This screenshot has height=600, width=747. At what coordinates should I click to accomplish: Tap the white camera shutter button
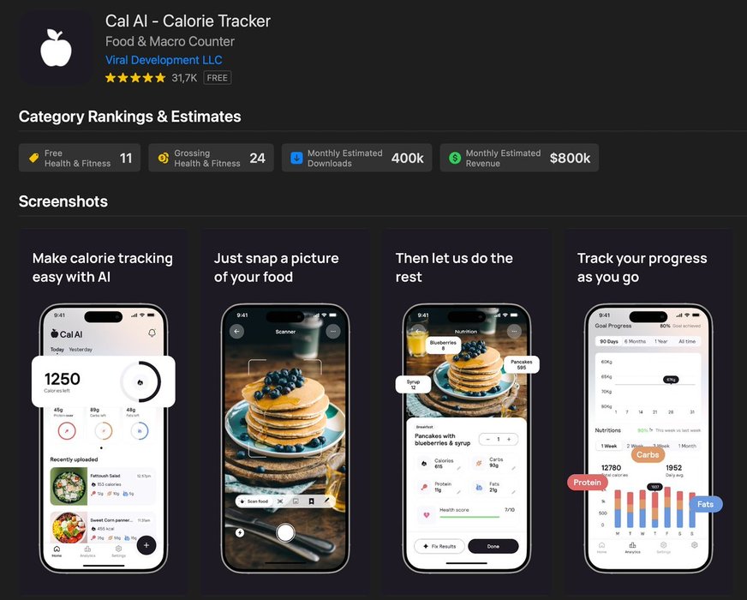coord(285,532)
